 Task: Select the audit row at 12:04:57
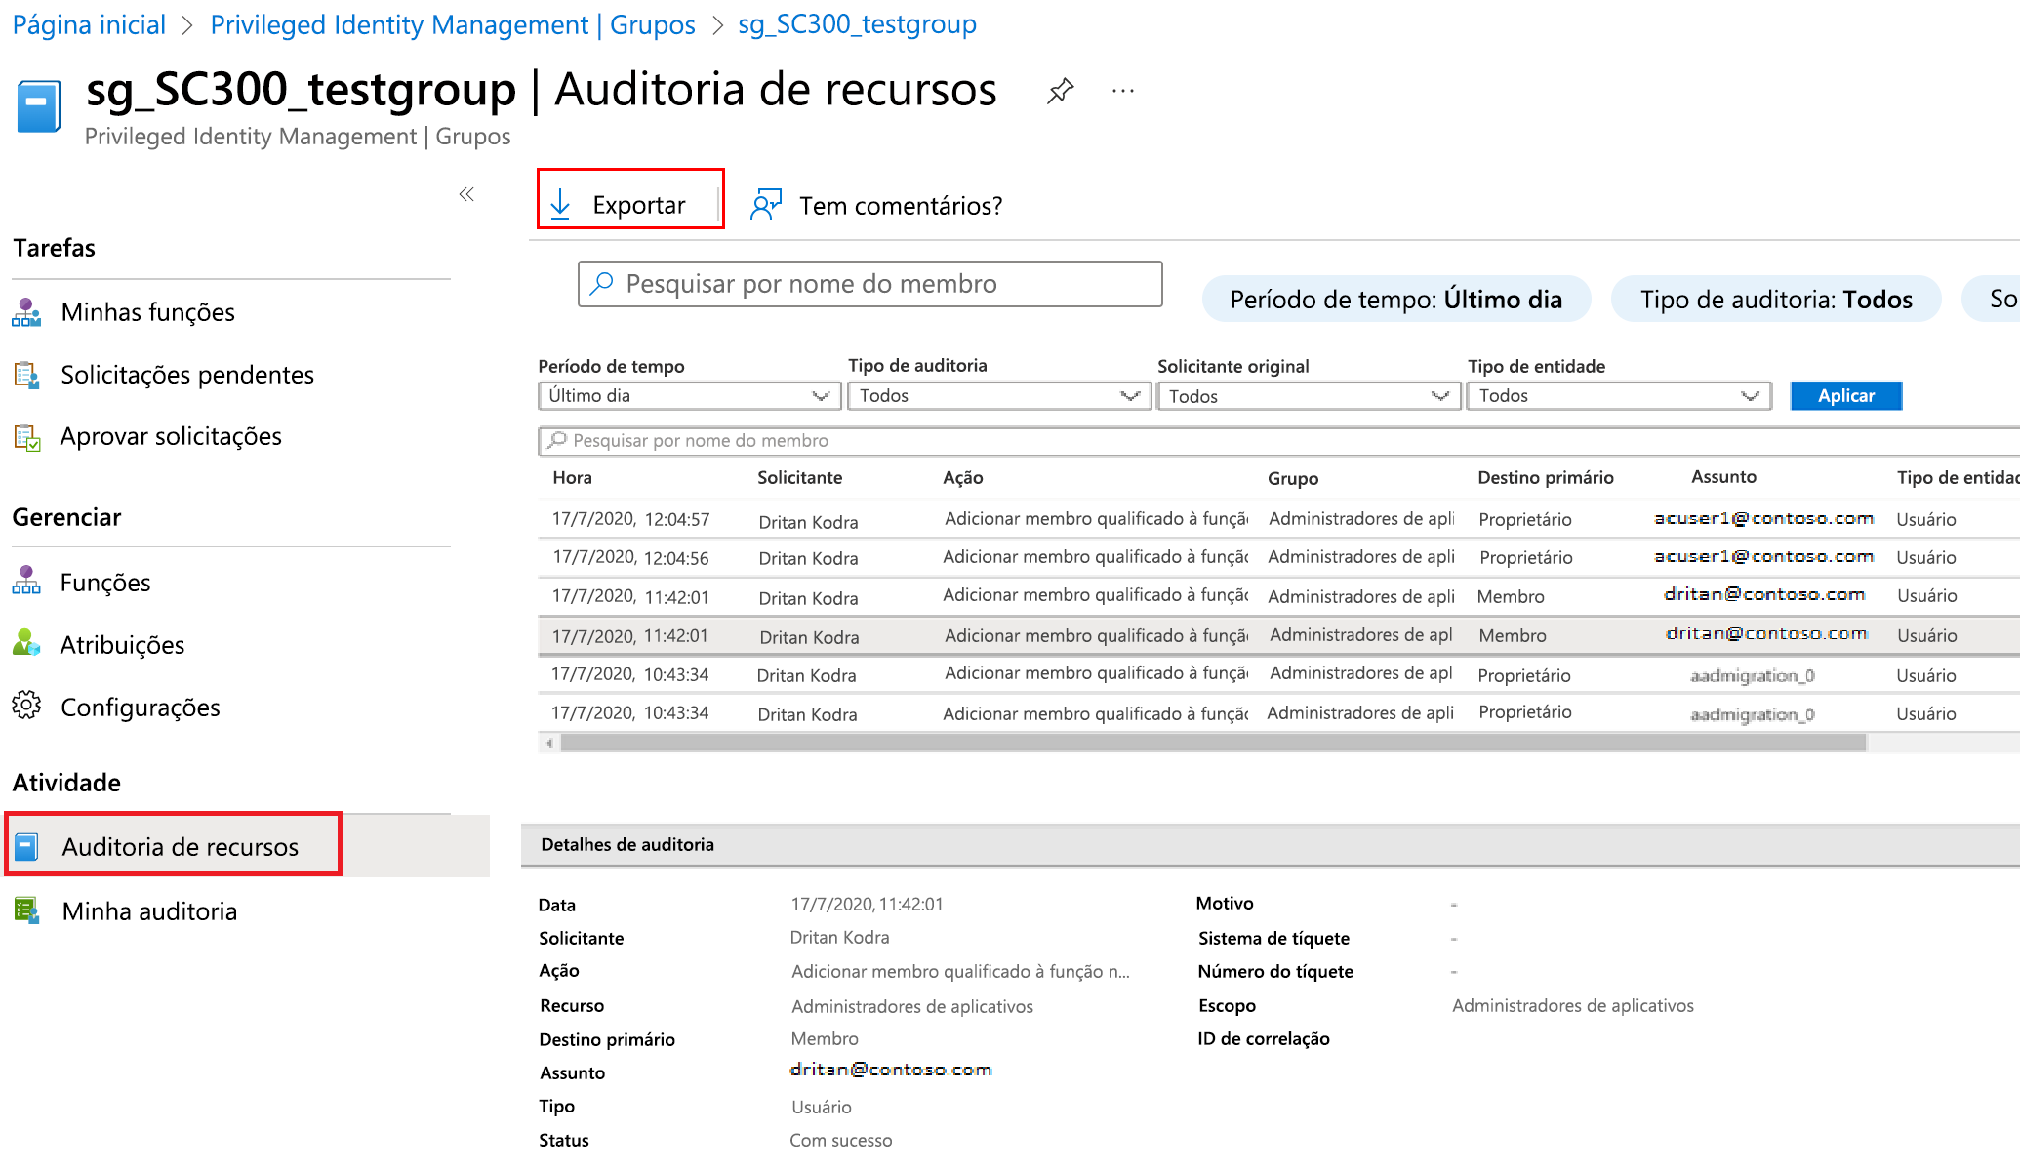[1278, 519]
